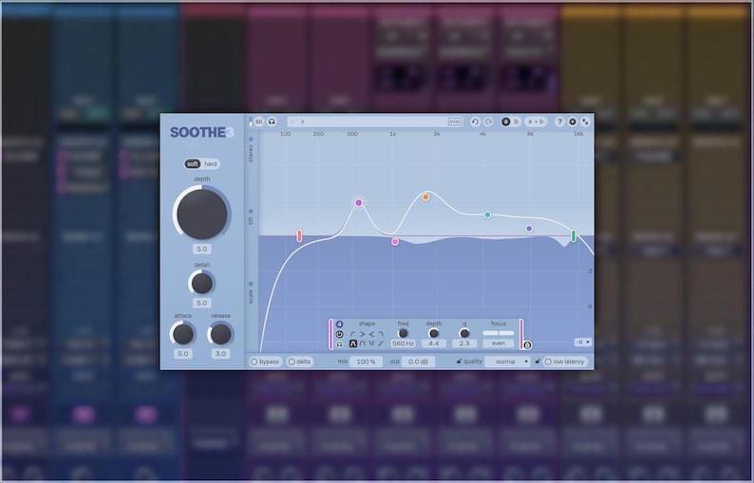The width and height of the screenshot is (754, 483).
Task: Click the lock icon next to quality
Action: coord(459,361)
